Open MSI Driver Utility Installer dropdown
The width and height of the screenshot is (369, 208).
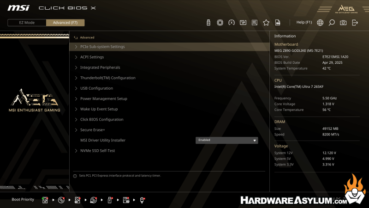coord(226,141)
